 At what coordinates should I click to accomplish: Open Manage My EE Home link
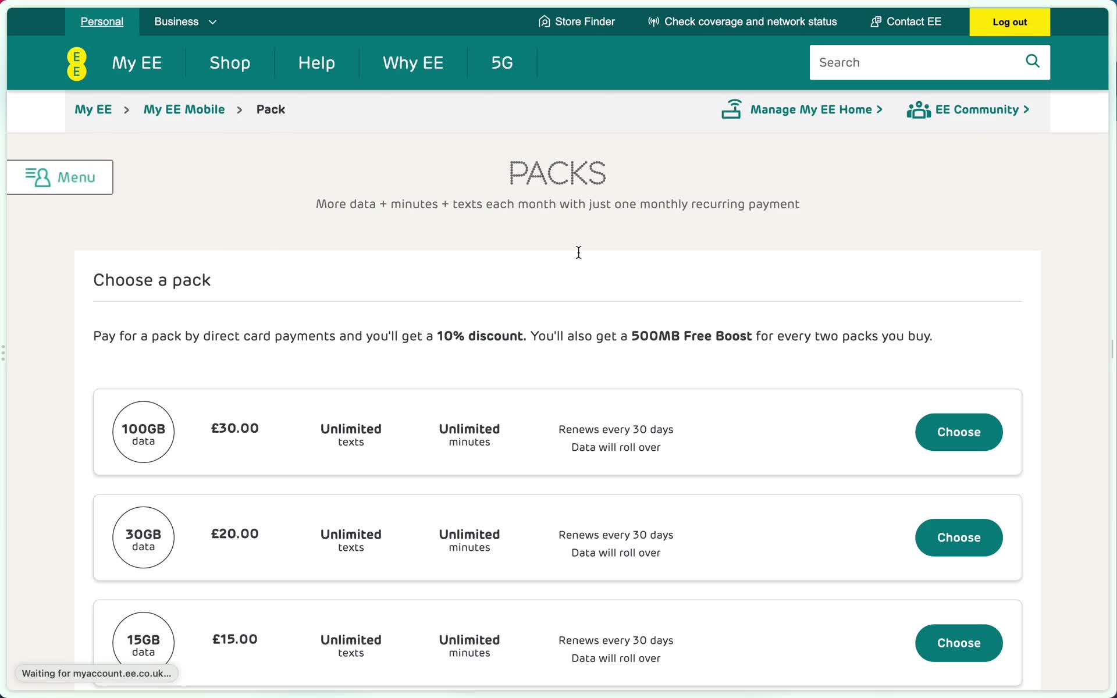[816, 109]
